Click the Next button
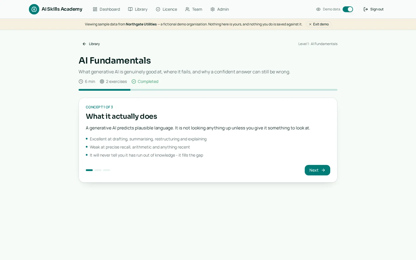416x260 pixels. [317, 170]
